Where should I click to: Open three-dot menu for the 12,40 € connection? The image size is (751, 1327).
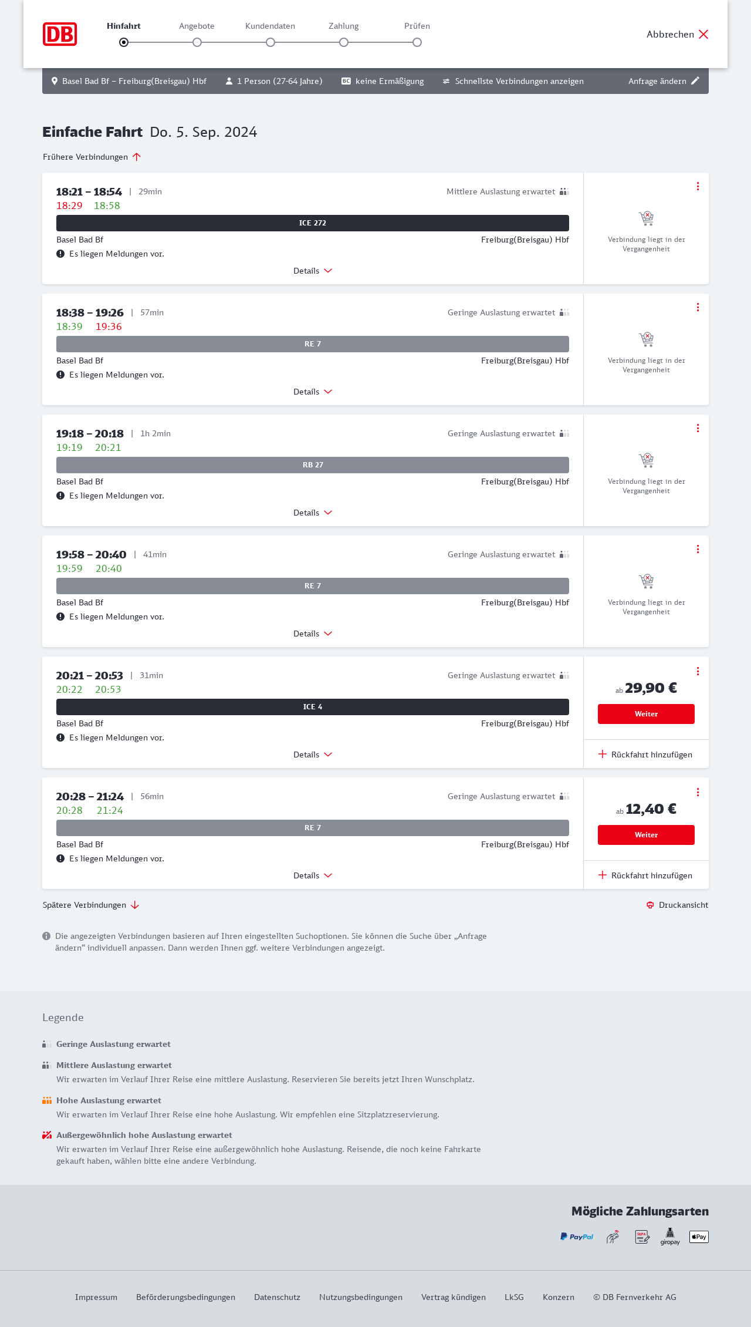tap(698, 792)
